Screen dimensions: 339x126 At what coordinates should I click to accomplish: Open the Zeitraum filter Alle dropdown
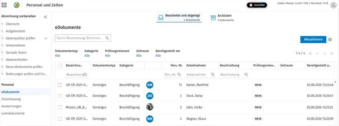[139, 56]
